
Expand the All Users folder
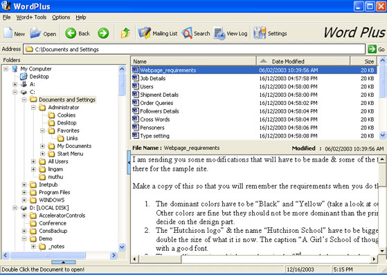(x=33, y=162)
